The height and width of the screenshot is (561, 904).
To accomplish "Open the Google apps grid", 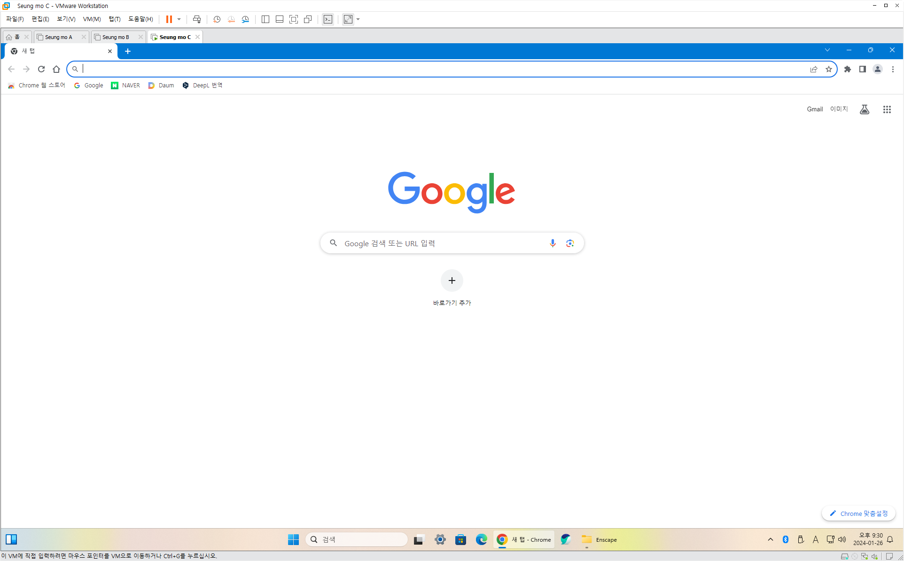I will point(887,109).
